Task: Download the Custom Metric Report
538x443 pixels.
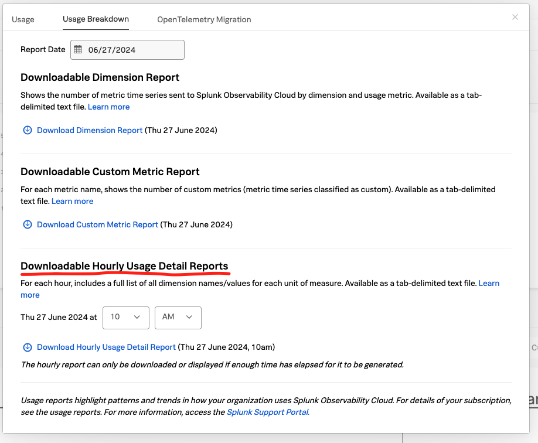Action: tap(97, 224)
